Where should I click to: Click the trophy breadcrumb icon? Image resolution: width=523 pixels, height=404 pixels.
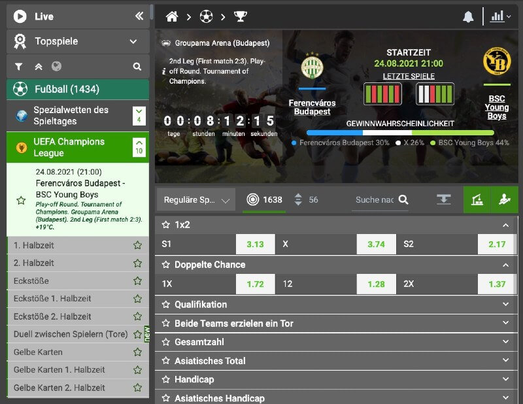[240, 16]
